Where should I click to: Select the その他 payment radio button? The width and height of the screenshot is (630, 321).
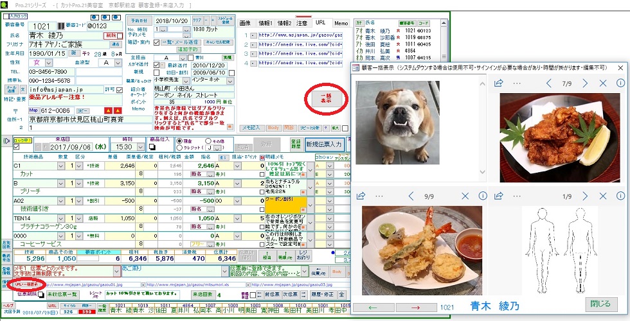208,141
